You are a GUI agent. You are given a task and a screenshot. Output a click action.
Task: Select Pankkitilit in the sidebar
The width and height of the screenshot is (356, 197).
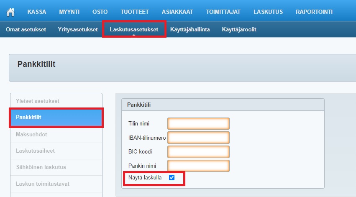(x=56, y=118)
